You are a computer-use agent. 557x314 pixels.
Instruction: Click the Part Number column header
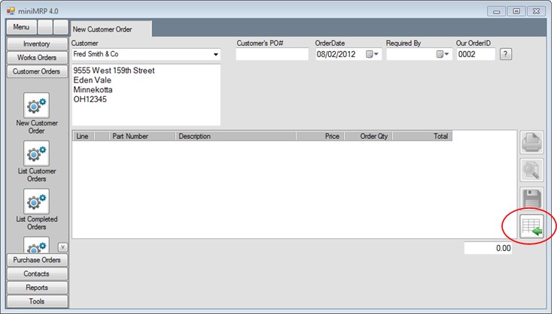(130, 137)
